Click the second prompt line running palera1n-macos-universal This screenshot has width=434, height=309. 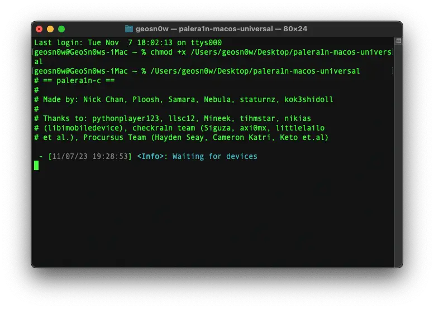[x=197, y=71]
